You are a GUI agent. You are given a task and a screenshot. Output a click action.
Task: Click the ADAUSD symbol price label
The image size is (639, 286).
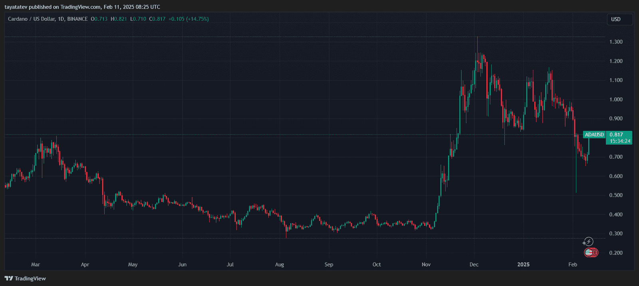(594, 134)
